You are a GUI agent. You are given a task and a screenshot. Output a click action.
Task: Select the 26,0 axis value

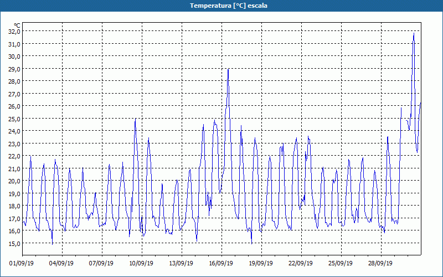[x=14, y=106]
